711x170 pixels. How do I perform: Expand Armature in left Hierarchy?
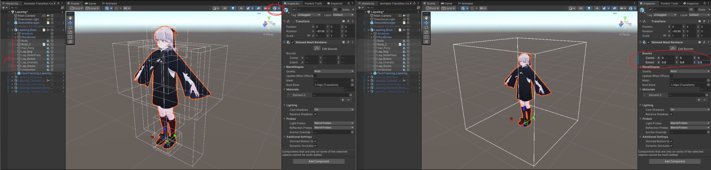pos(16,34)
